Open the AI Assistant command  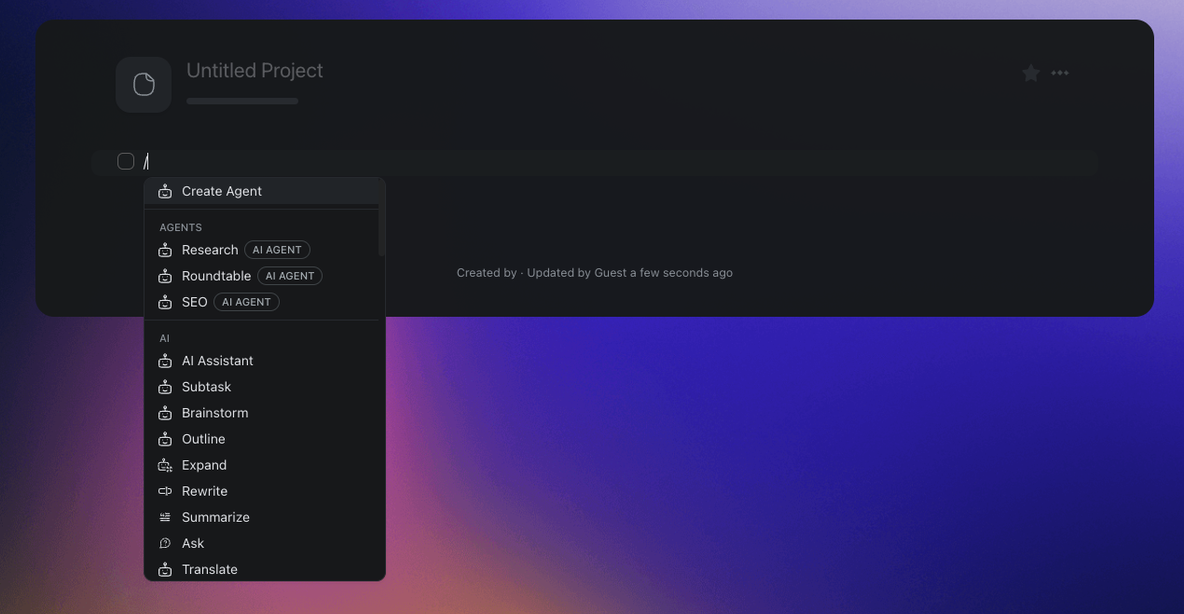pos(217,361)
